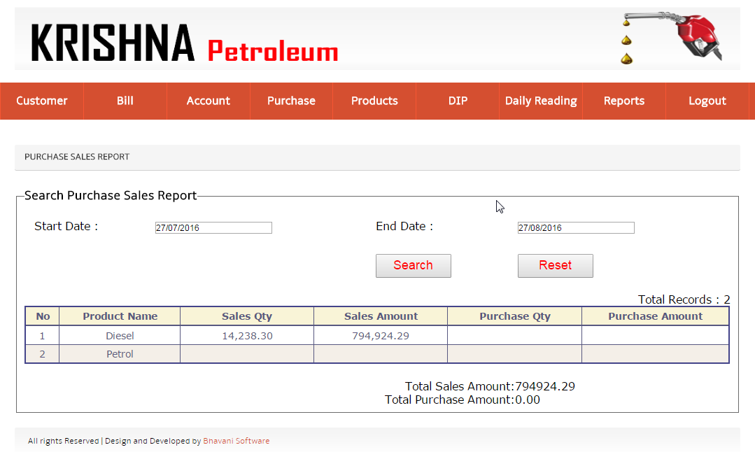755x452 pixels.
Task: Click the fuel nozzle image in header
Action: (672, 38)
